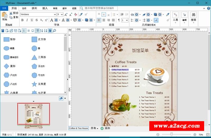The height and width of the screenshot is (138, 211).
Task: Click the Add (添加) page button
Action: [105, 128]
